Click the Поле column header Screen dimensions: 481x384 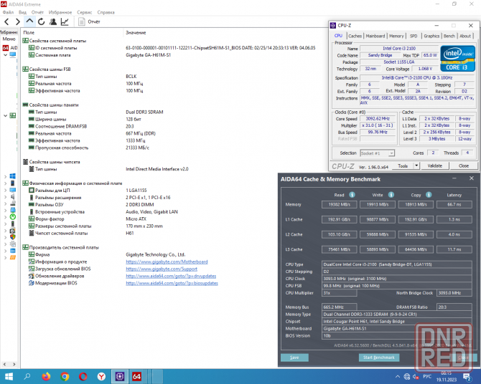29,32
